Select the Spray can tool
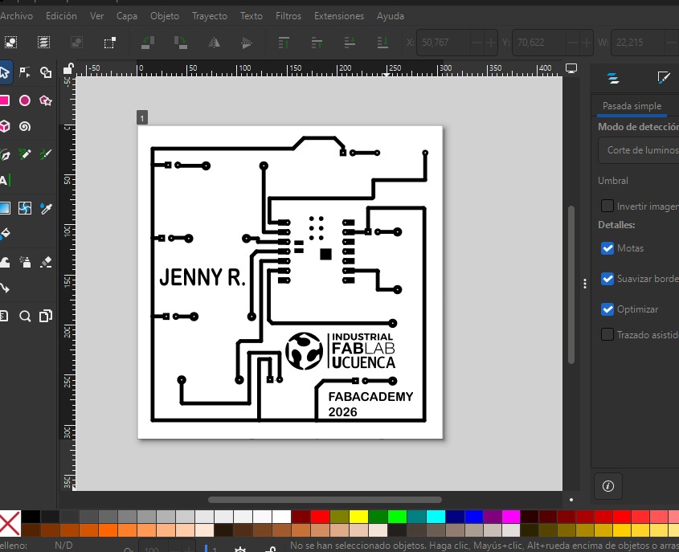679x552 pixels. point(25,262)
